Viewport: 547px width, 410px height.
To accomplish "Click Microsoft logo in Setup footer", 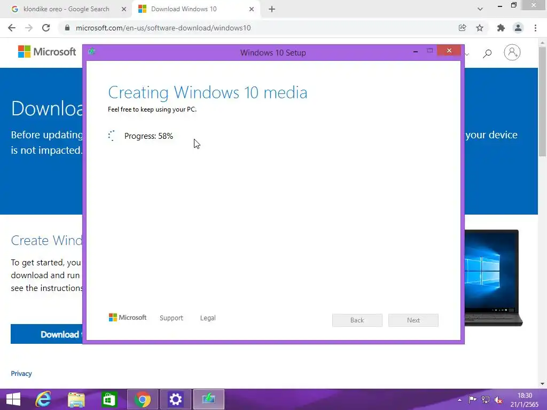I will [x=128, y=318].
